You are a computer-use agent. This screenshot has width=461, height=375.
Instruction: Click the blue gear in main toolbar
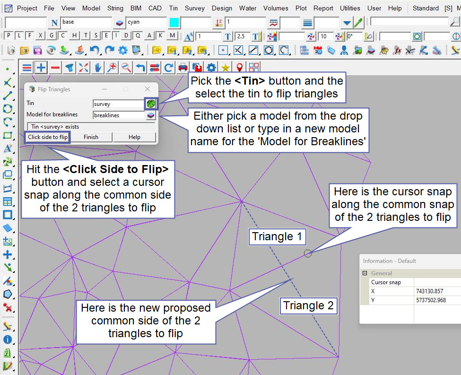pos(123,50)
